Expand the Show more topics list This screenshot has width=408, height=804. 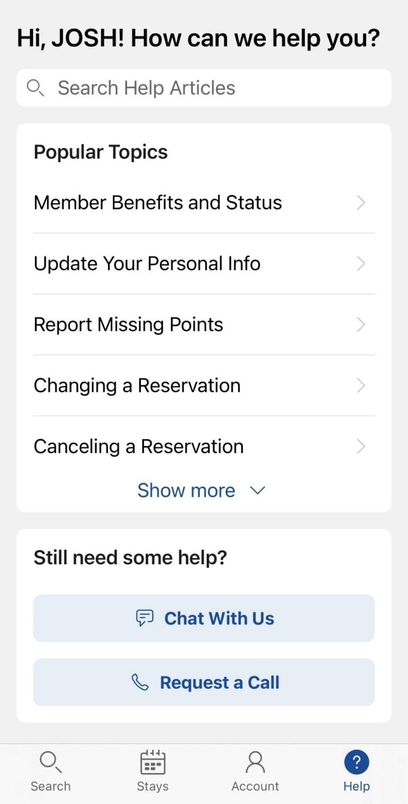(x=201, y=491)
